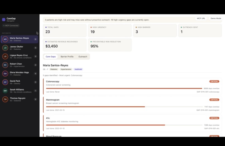Viewport: 225px width, 146px height.
Task: Click '9999 days overdue' text
Action: (x=211, y=88)
